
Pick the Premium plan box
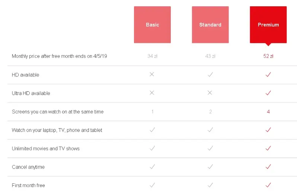tap(268, 25)
